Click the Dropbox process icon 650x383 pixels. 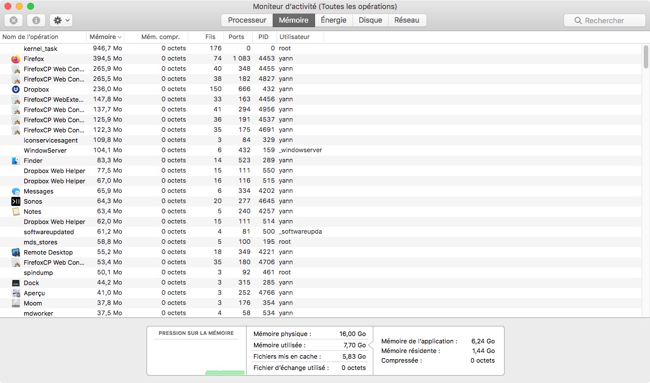(15, 89)
